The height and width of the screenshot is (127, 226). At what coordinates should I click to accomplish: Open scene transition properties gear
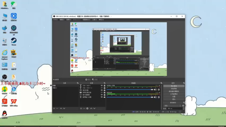point(183,106)
